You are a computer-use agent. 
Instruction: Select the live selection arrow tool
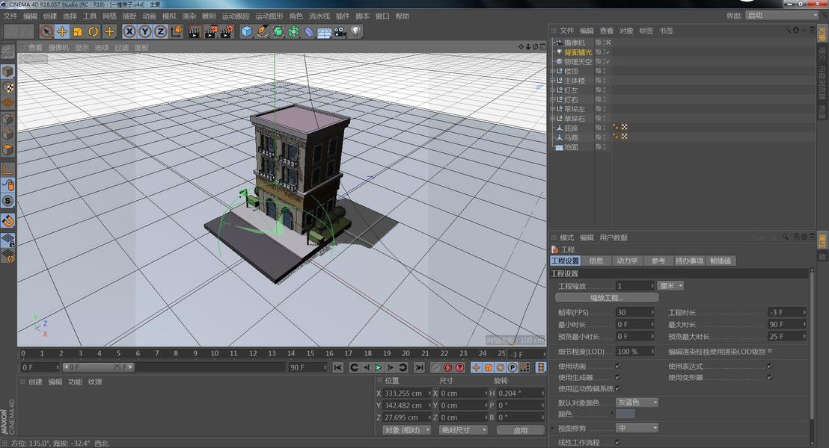[46, 32]
